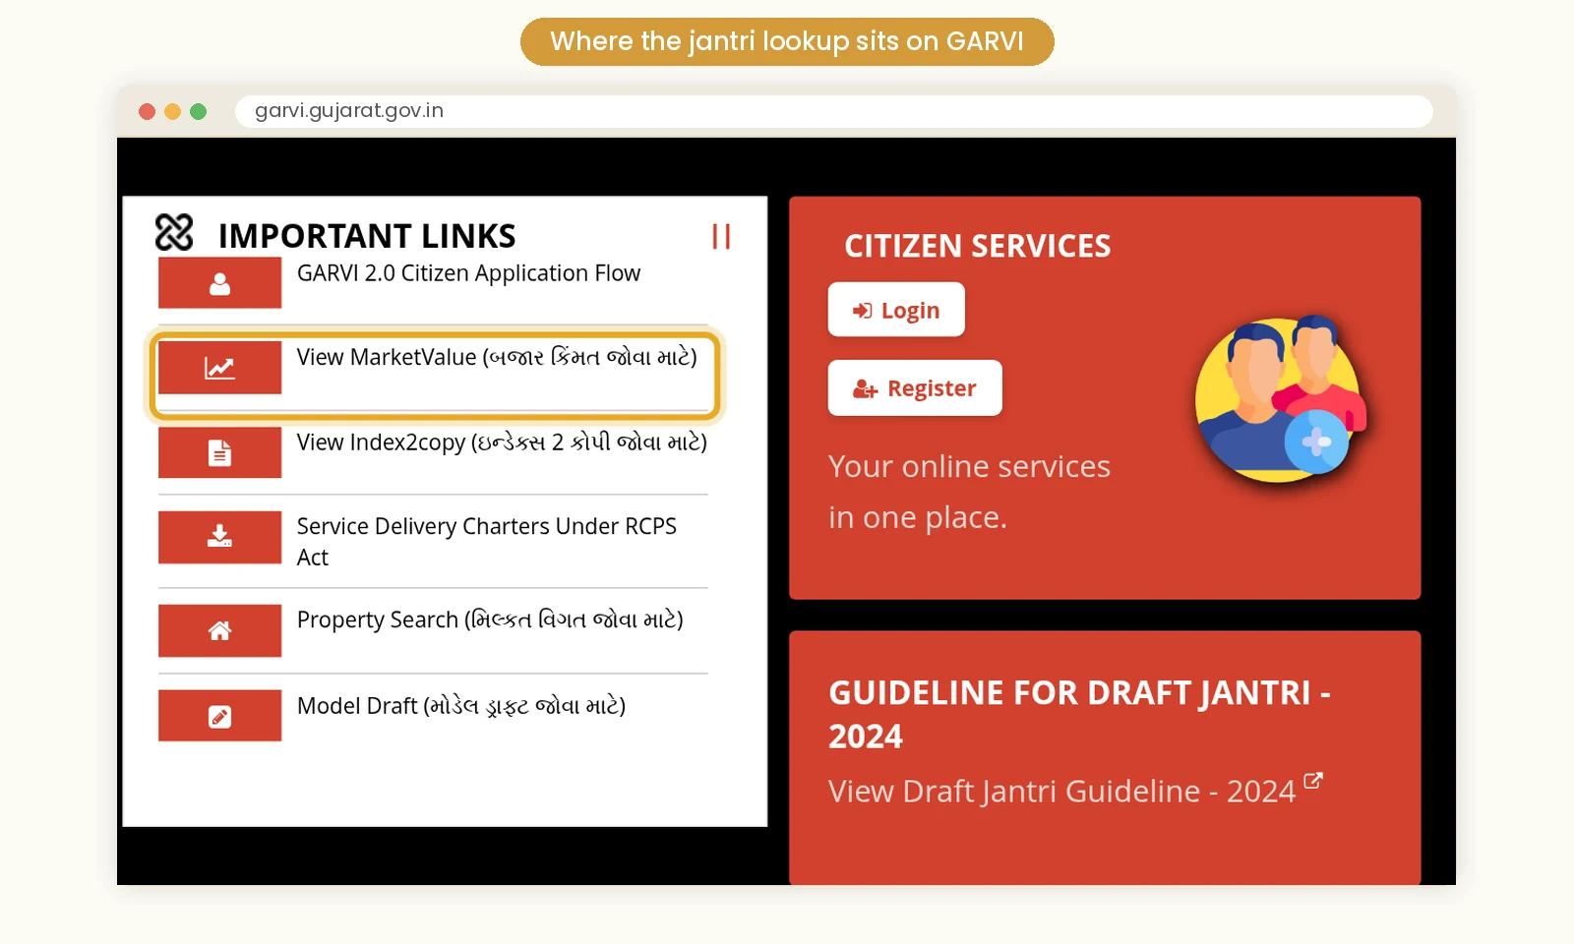
Task: Click the green maximize dot of the browser
Action: tap(199, 111)
